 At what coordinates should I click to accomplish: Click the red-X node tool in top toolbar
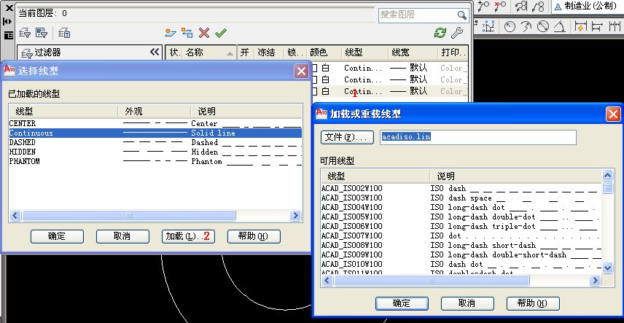(x=500, y=7)
